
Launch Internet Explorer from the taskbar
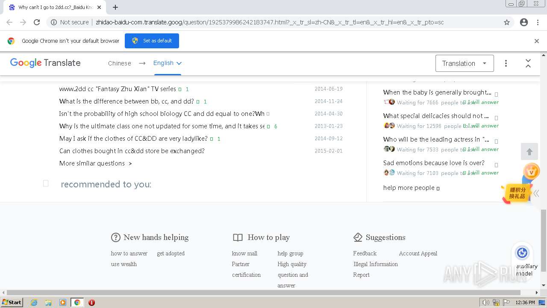tap(34, 302)
